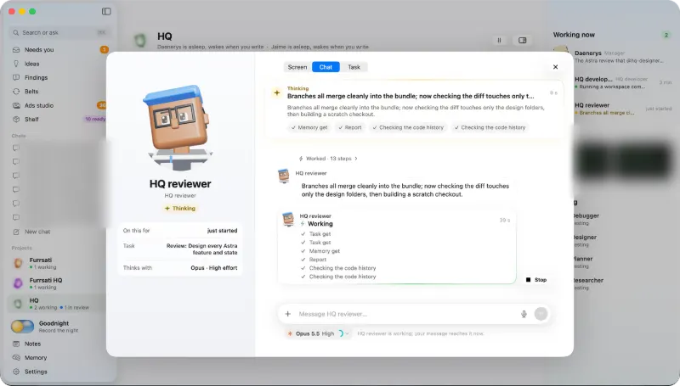Click the Furrsati project avatar
Image resolution: width=680 pixels, height=386 pixels.
tap(18, 263)
